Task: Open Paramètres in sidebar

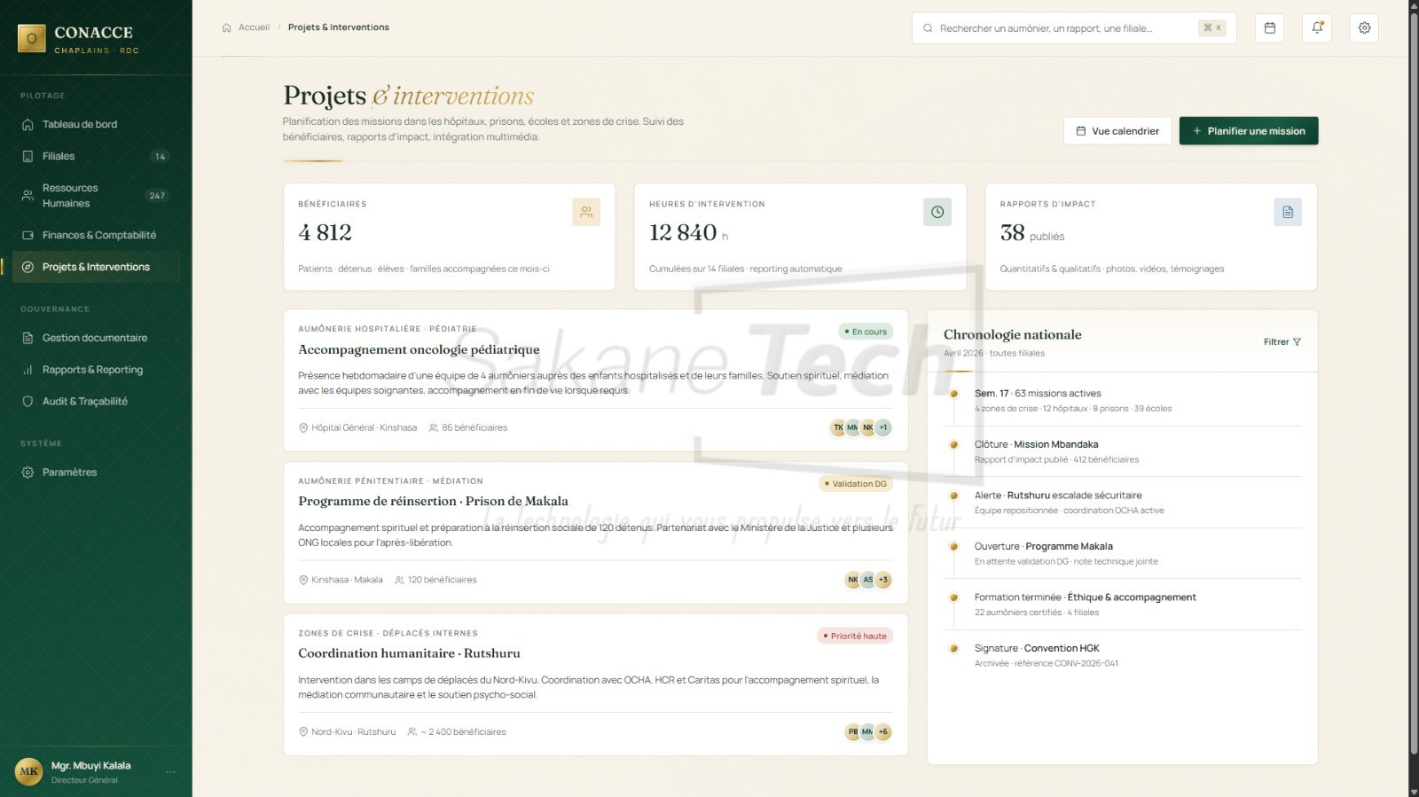Action: [96, 473]
